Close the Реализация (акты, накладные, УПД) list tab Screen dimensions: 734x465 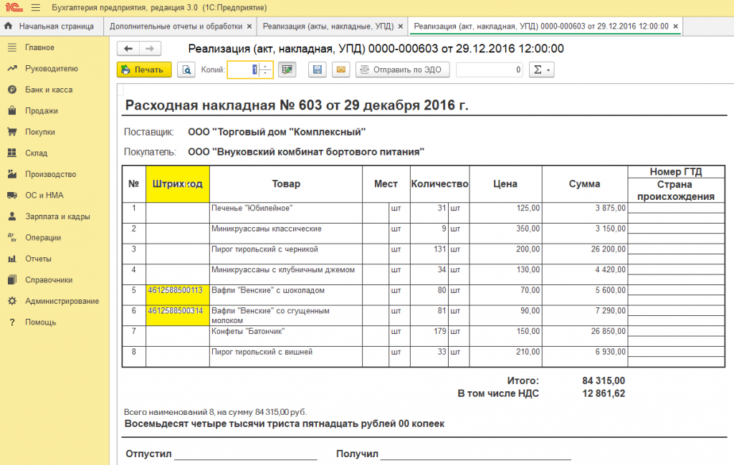point(400,27)
